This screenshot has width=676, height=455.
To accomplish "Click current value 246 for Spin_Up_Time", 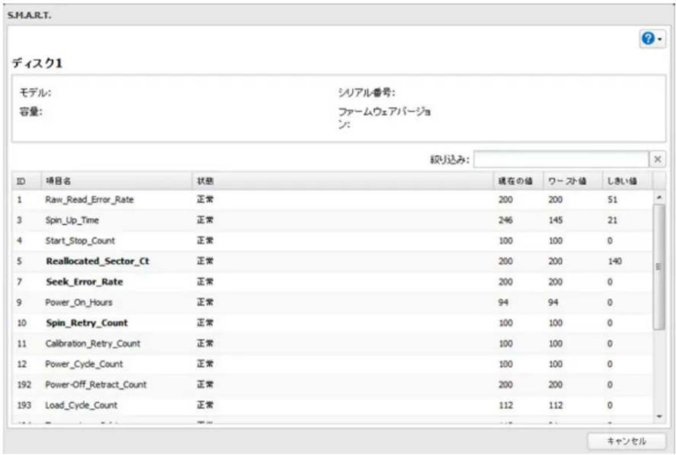I will coord(505,220).
